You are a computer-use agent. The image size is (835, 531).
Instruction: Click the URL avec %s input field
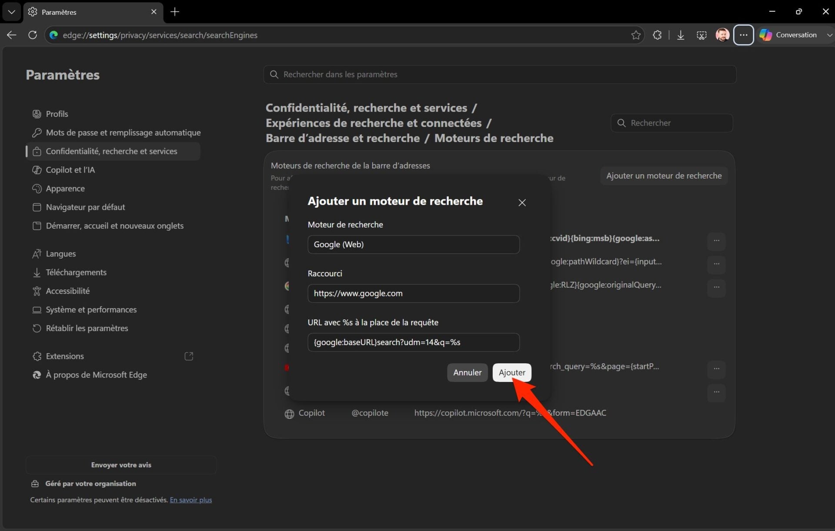pos(413,342)
